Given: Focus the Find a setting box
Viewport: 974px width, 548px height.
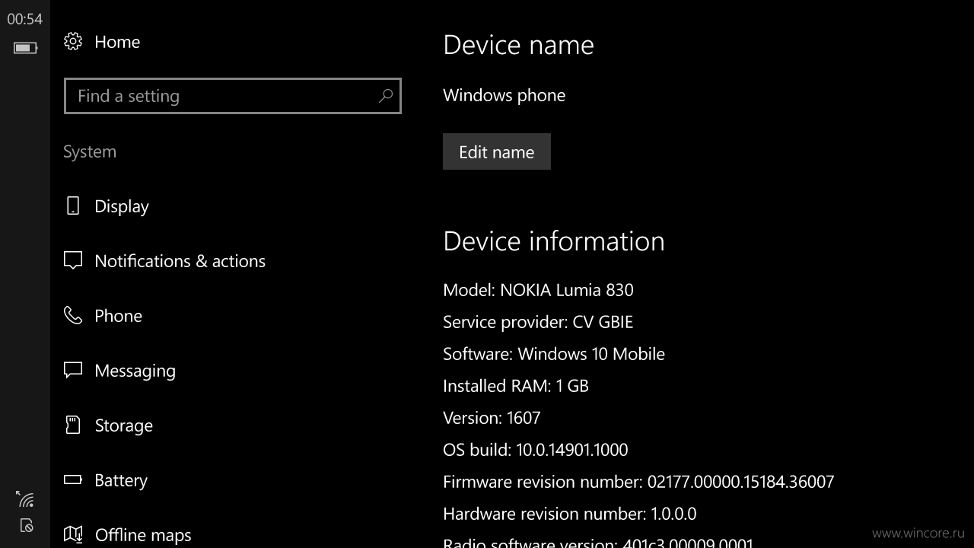Looking at the screenshot, I should pyautogui.click(x=233, y=96).
